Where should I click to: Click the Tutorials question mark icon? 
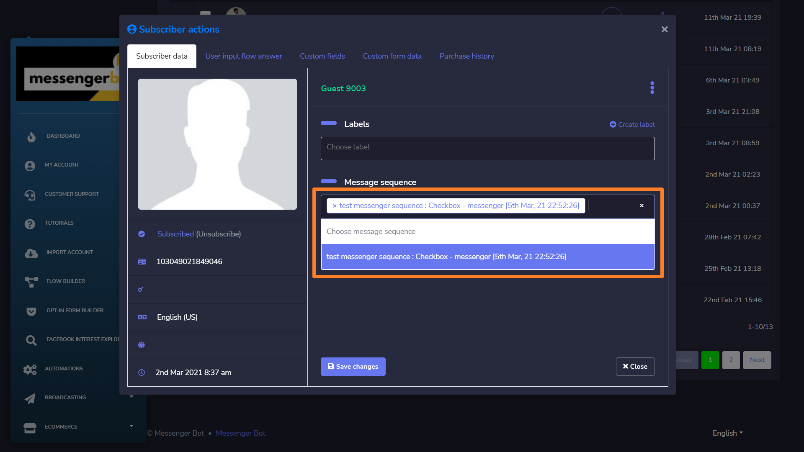[x=30, y=224]
